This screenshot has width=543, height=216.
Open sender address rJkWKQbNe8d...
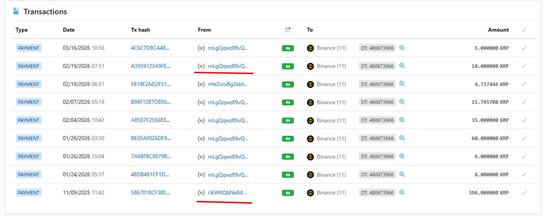point(227,192)
